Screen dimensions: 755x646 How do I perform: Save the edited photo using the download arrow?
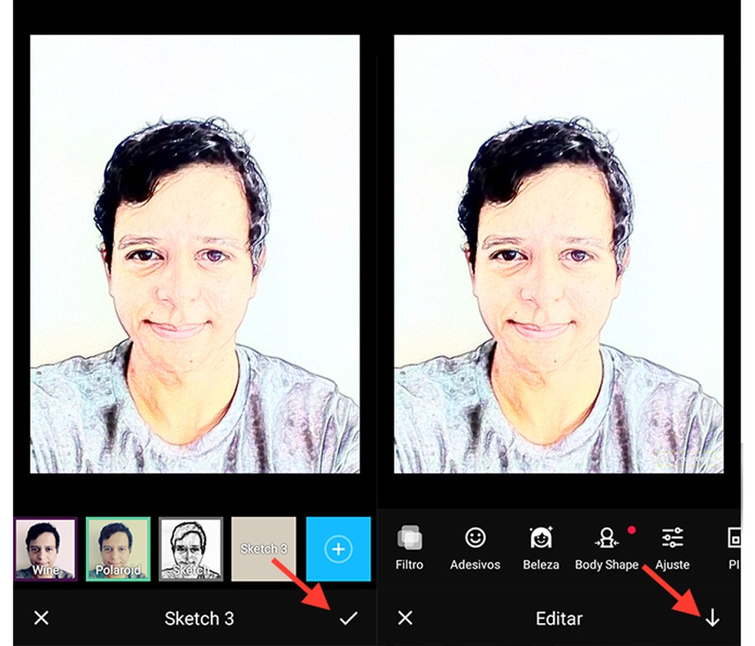click(712, 618)
